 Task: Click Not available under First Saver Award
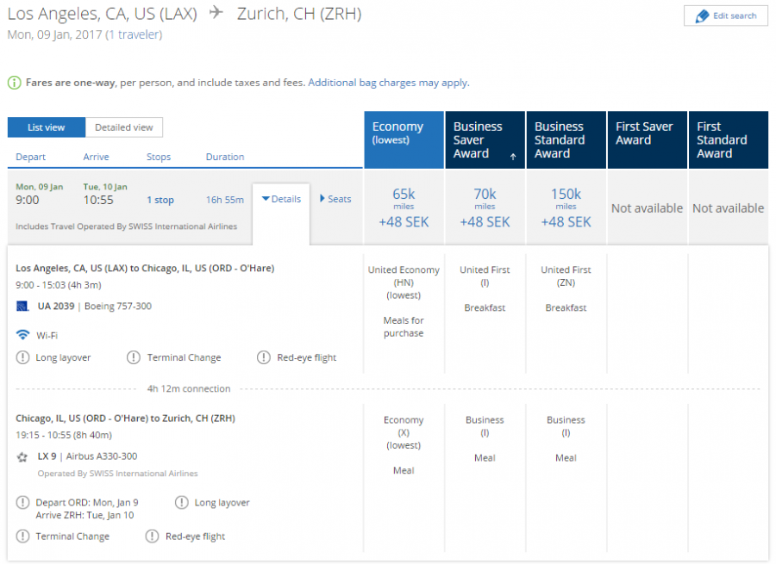point(648,208)
